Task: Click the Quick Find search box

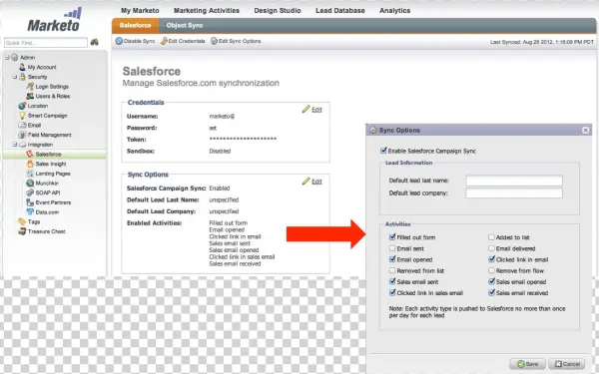Action: click(46, 42)
